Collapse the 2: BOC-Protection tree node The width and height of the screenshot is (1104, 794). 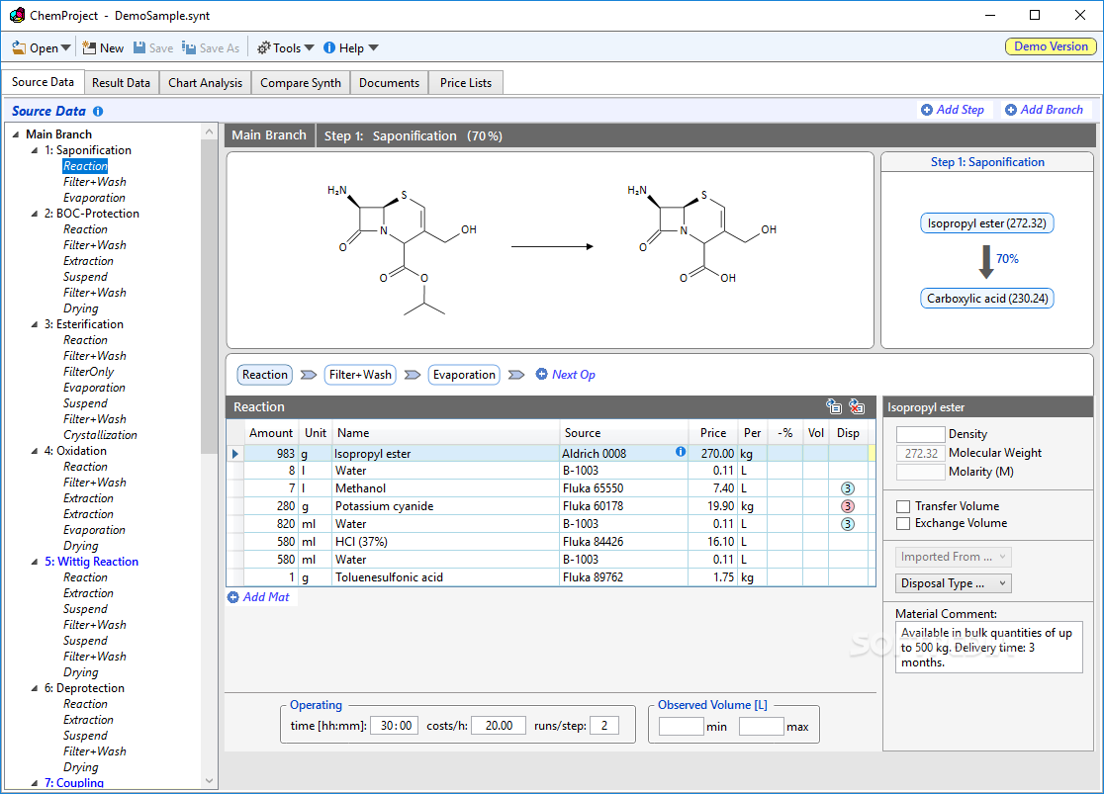[x=35, y=214]
